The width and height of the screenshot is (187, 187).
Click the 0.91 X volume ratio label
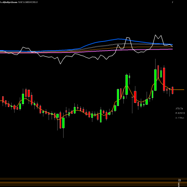tap(180, 113)
